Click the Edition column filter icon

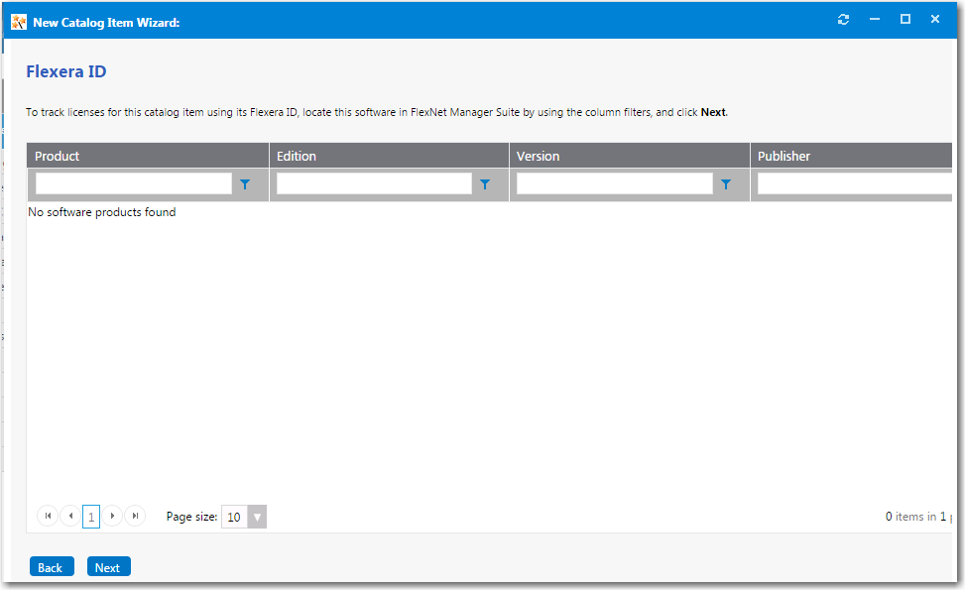click(x=485, y=184)
